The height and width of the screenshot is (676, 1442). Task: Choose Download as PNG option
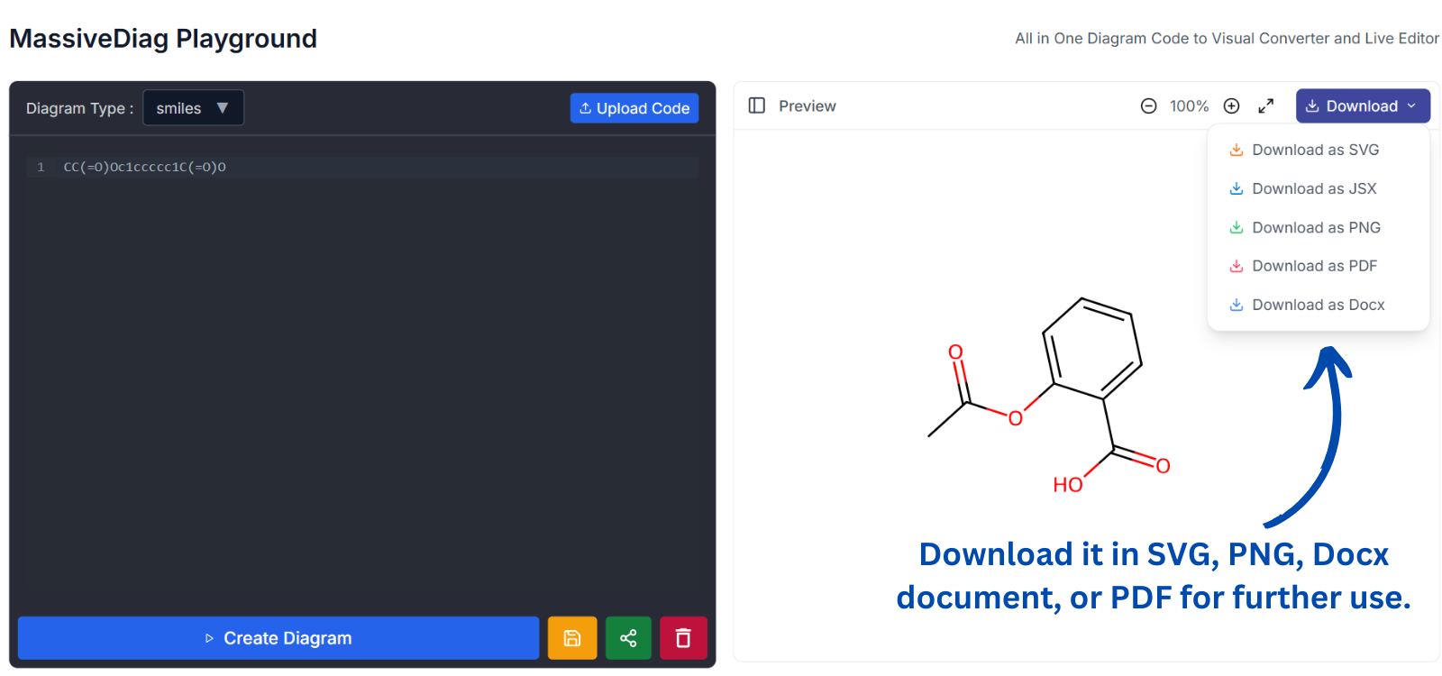[1316, 227]
